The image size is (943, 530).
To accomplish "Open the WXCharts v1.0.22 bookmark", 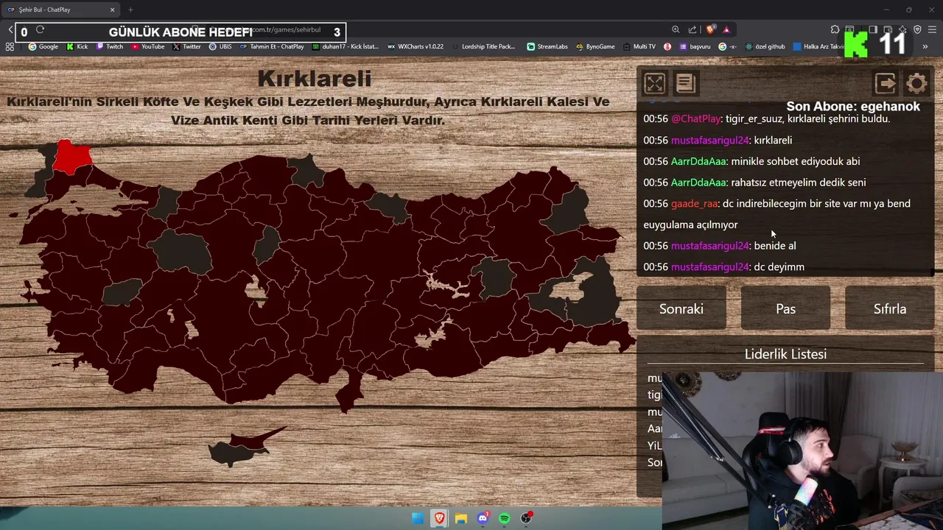I will (x=416, y=46).
